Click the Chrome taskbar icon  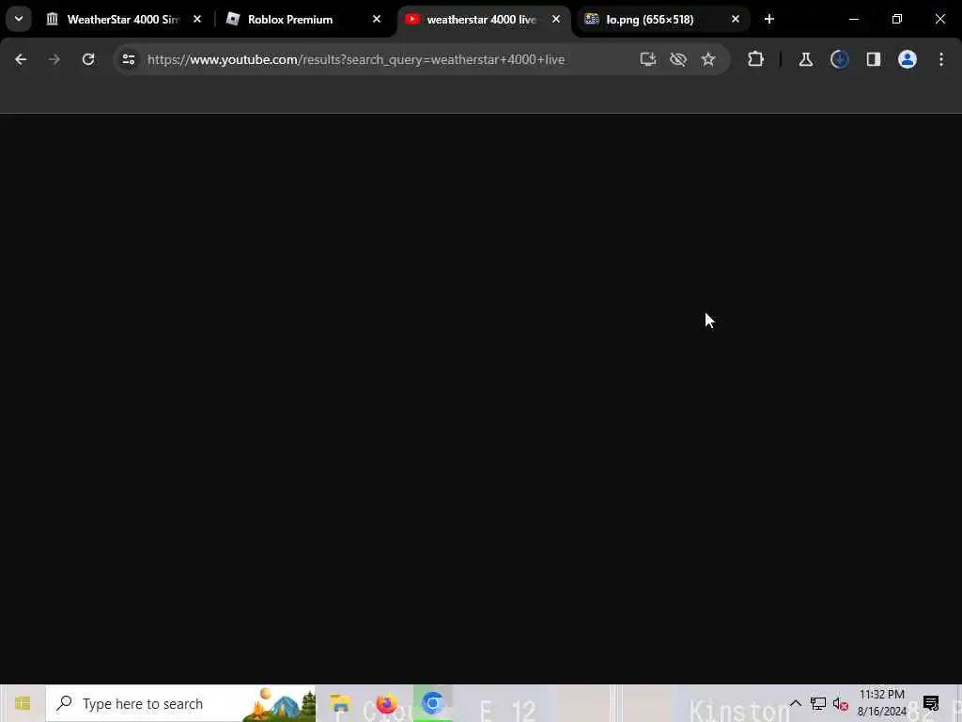click(432, 703)
